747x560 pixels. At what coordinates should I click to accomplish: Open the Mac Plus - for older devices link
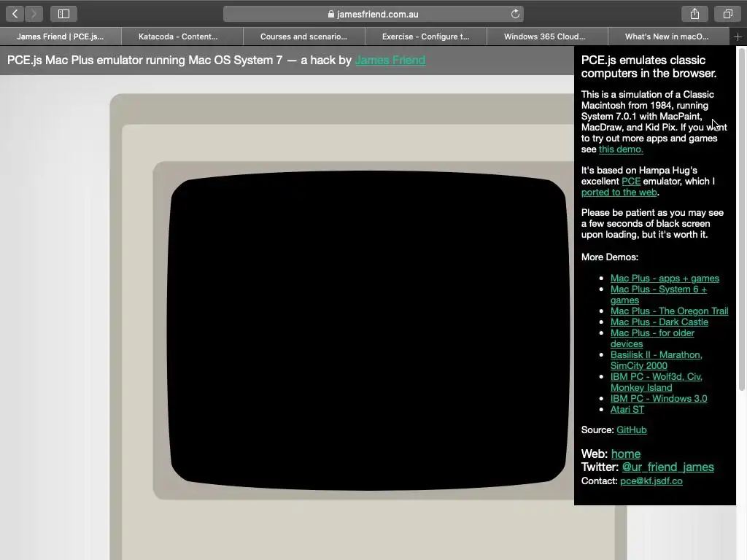click(x=652, y=338)
